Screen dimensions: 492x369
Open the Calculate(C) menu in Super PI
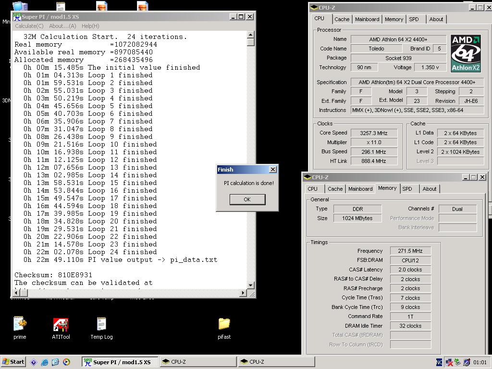[29, 26]
